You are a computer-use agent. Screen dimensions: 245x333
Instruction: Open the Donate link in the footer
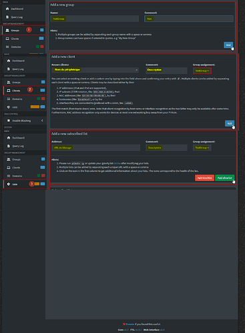coord(130,324)
